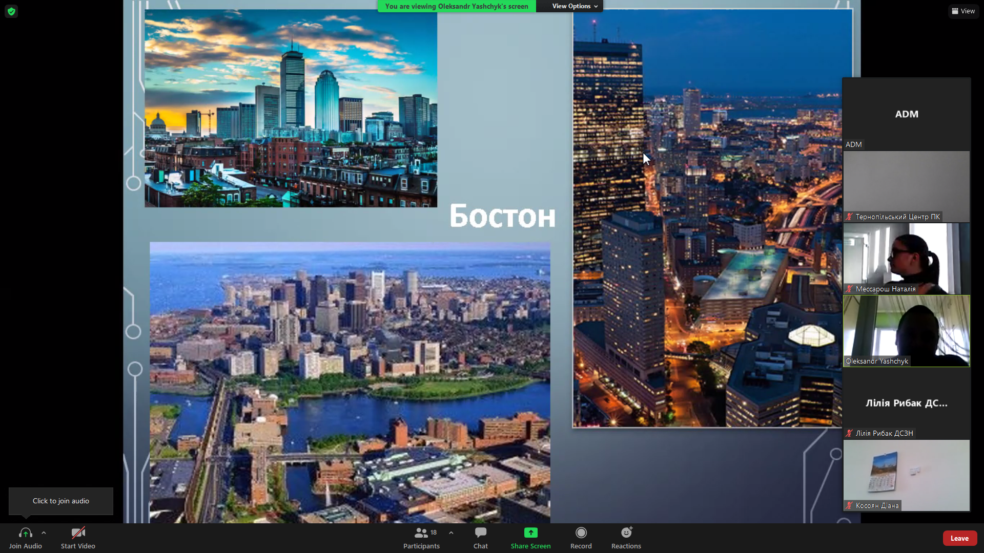
Task: Click the Boston sunset skyline photo
Action: tap(291, 108)
